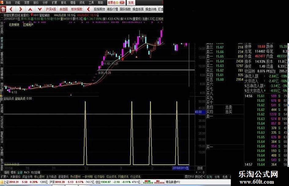Click the 板块指数 toolbar button
Image resolution: width=289 pixels, height=186 pixels.
tap(77, 9)
